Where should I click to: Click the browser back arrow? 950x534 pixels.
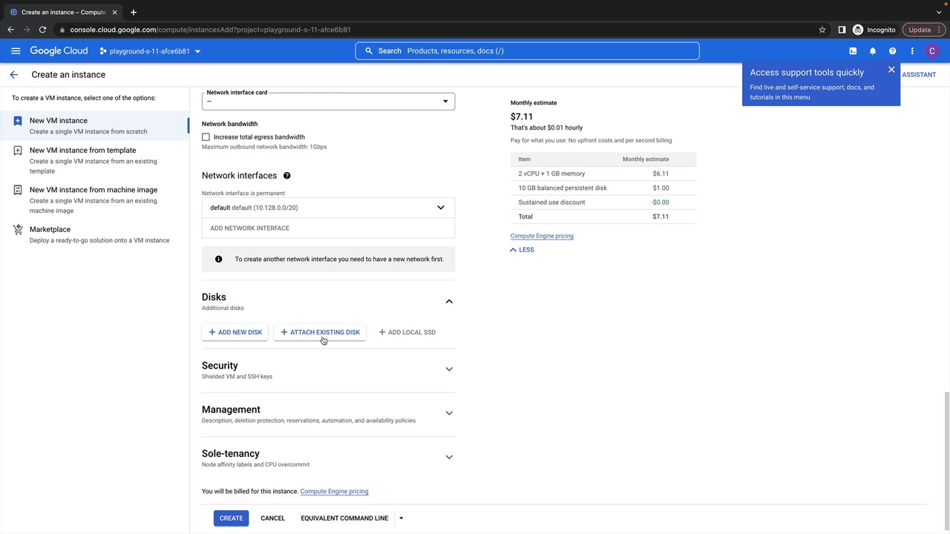click(10, 30)
